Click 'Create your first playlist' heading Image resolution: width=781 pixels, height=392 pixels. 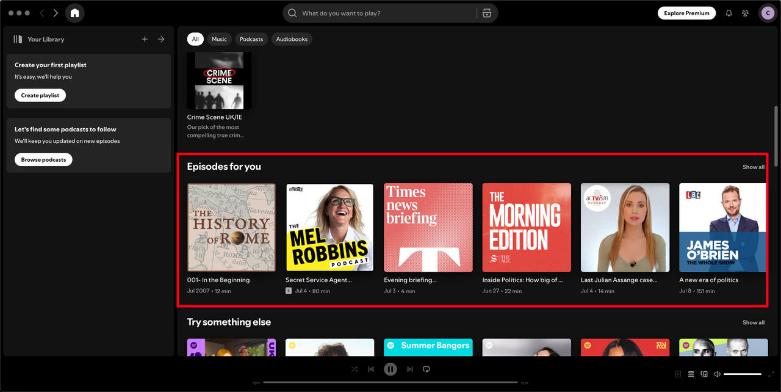pyautogui.click(x=51, y=65)
